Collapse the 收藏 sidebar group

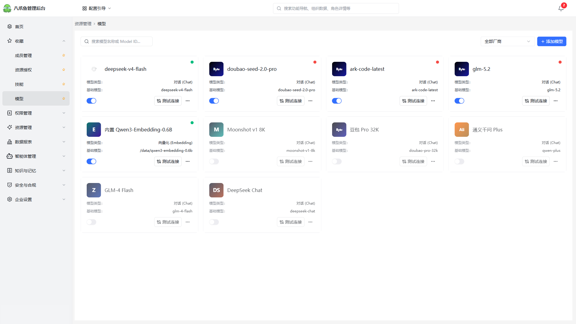36,41
